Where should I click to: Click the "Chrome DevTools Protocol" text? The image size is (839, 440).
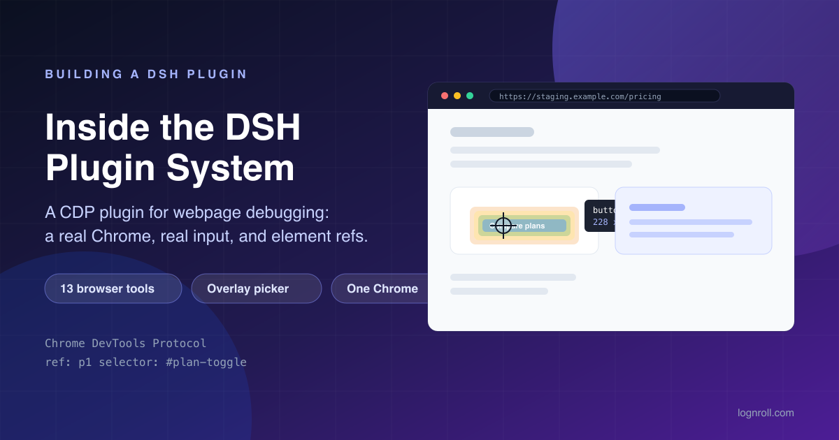point(126,344)
